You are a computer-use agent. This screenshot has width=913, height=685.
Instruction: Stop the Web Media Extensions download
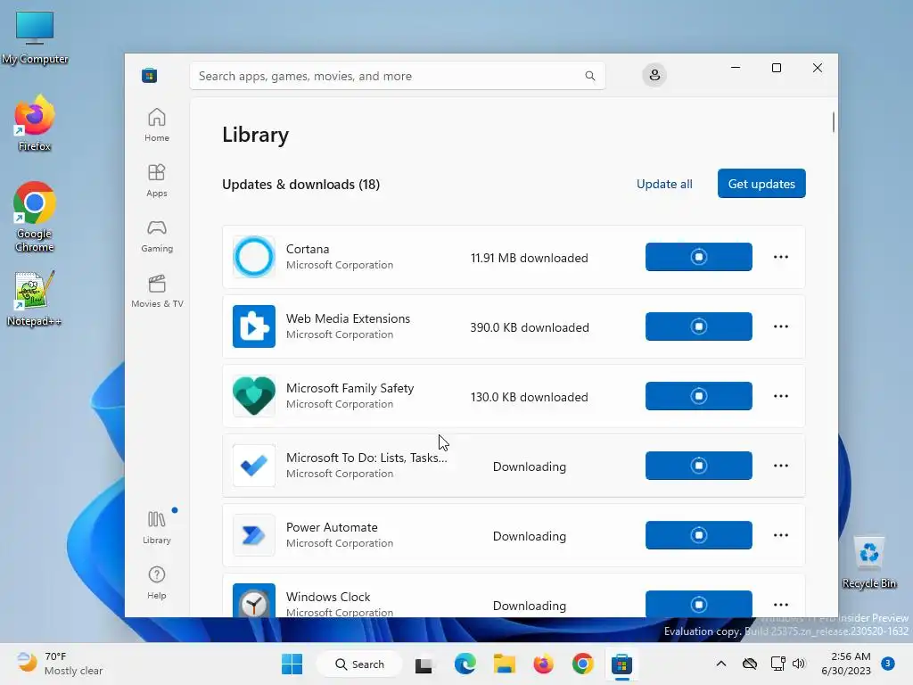[x=699, y=326]
